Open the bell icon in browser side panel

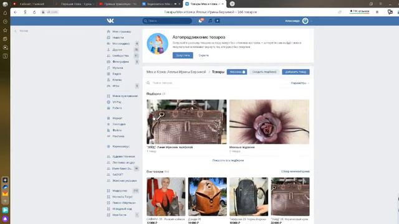pos(5,13)
